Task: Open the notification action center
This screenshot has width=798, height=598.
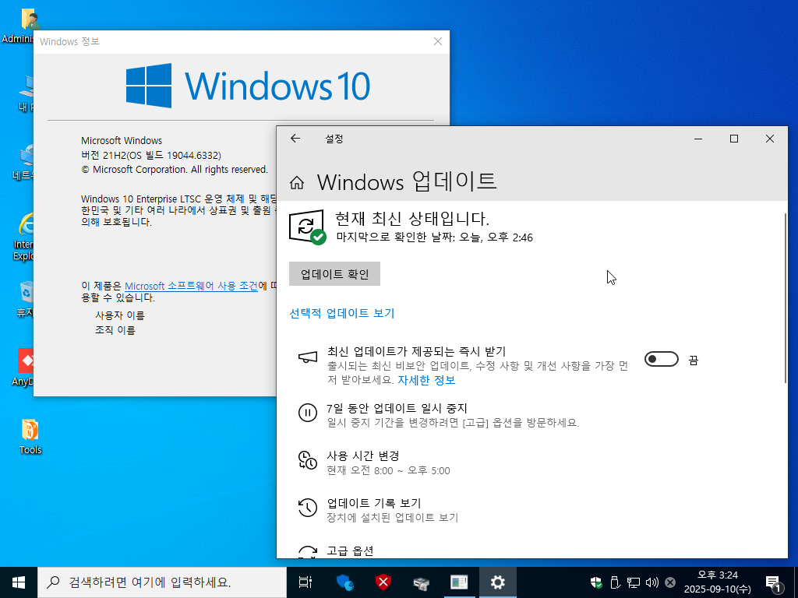Action: (774, 583)
